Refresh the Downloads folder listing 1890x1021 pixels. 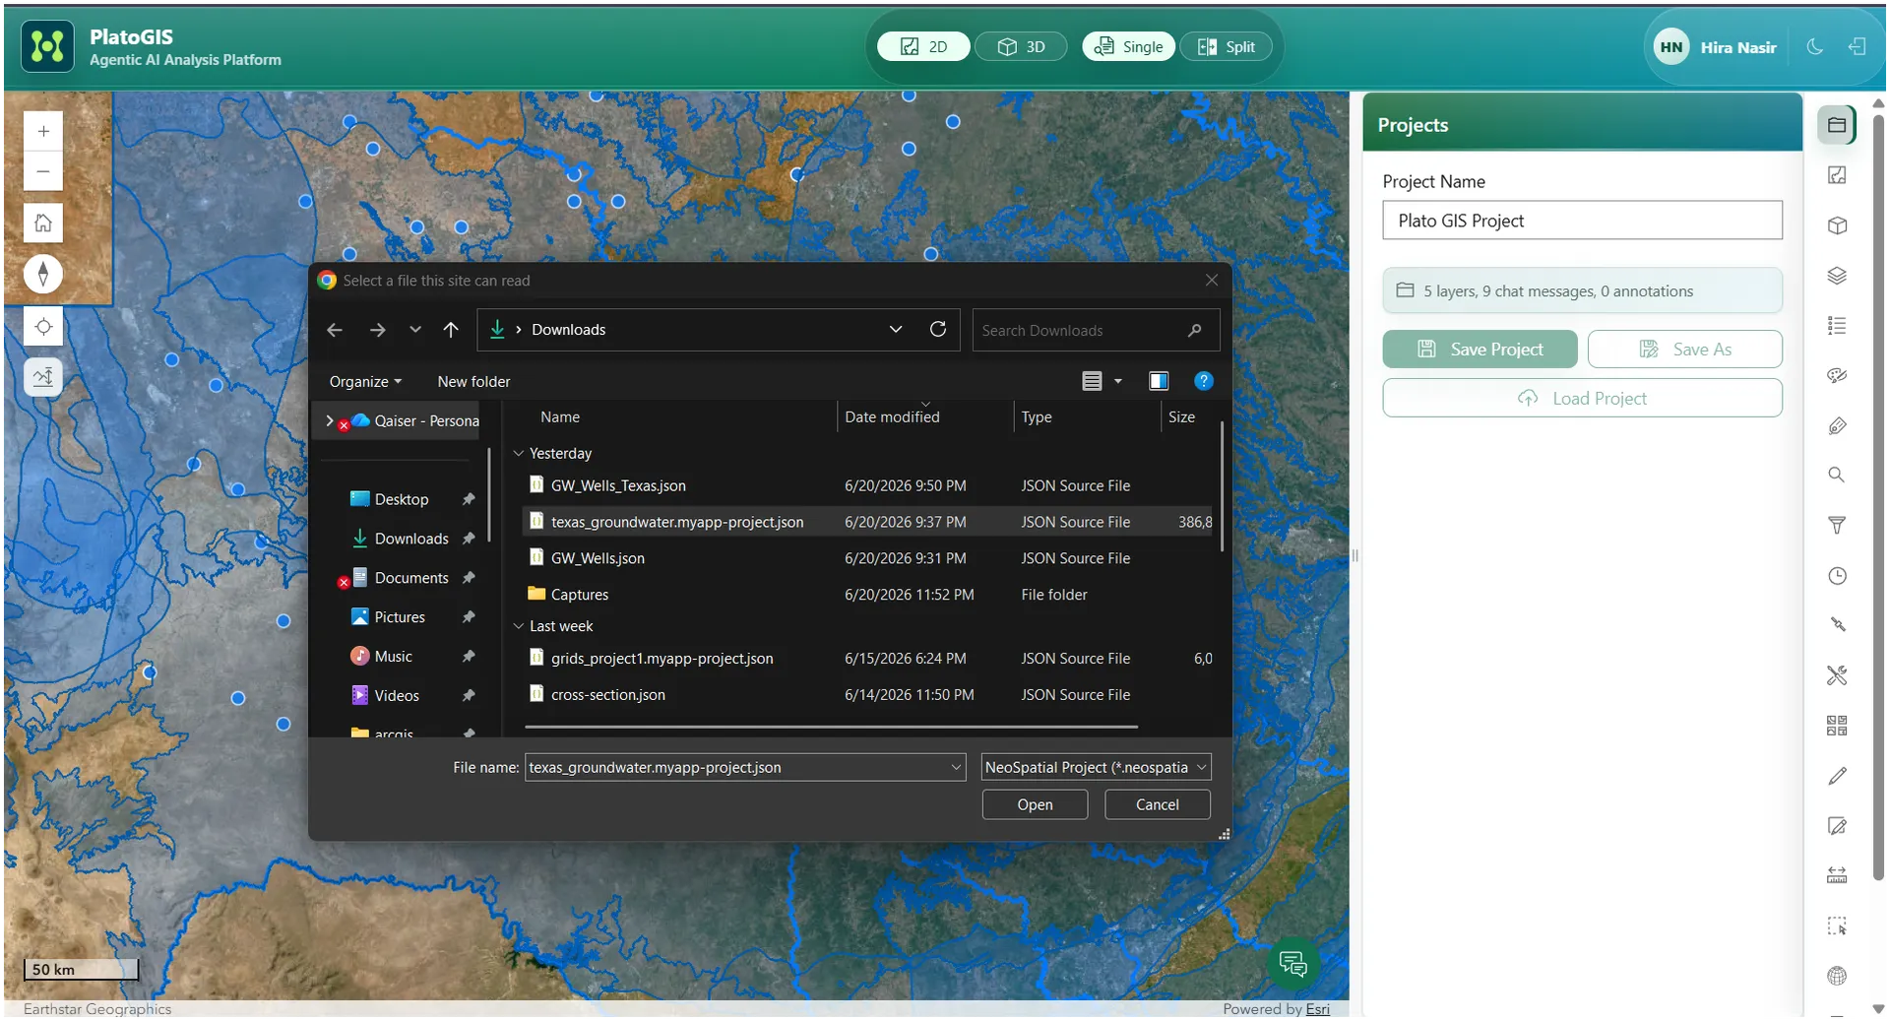click(x=938, y=330)
